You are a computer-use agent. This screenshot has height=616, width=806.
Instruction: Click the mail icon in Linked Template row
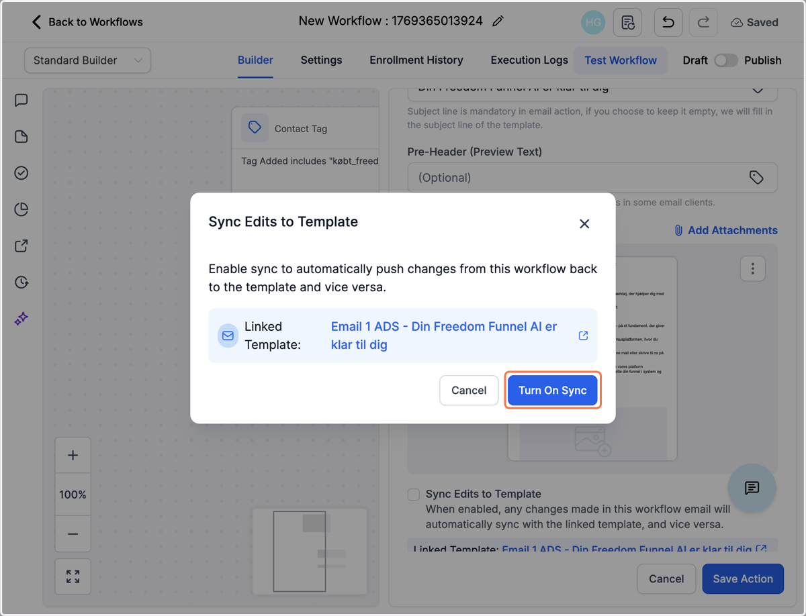click(x=228, y=336)
